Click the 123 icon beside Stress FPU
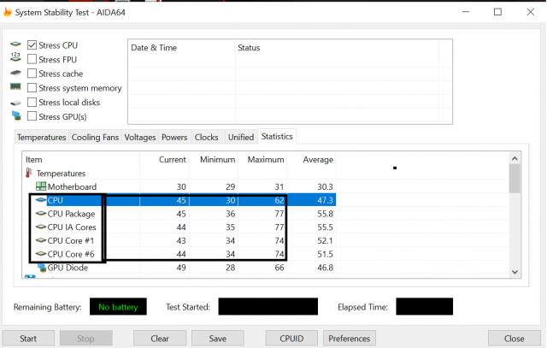Image resolution: width=547 pixels, height=348 pixels. tap(15, 57)
